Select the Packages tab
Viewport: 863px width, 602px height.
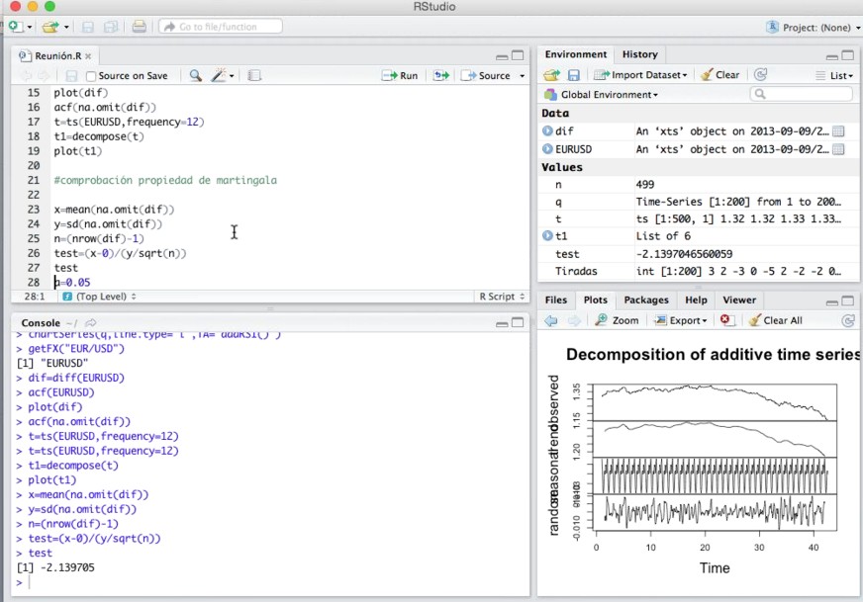(x=646, y=301)
